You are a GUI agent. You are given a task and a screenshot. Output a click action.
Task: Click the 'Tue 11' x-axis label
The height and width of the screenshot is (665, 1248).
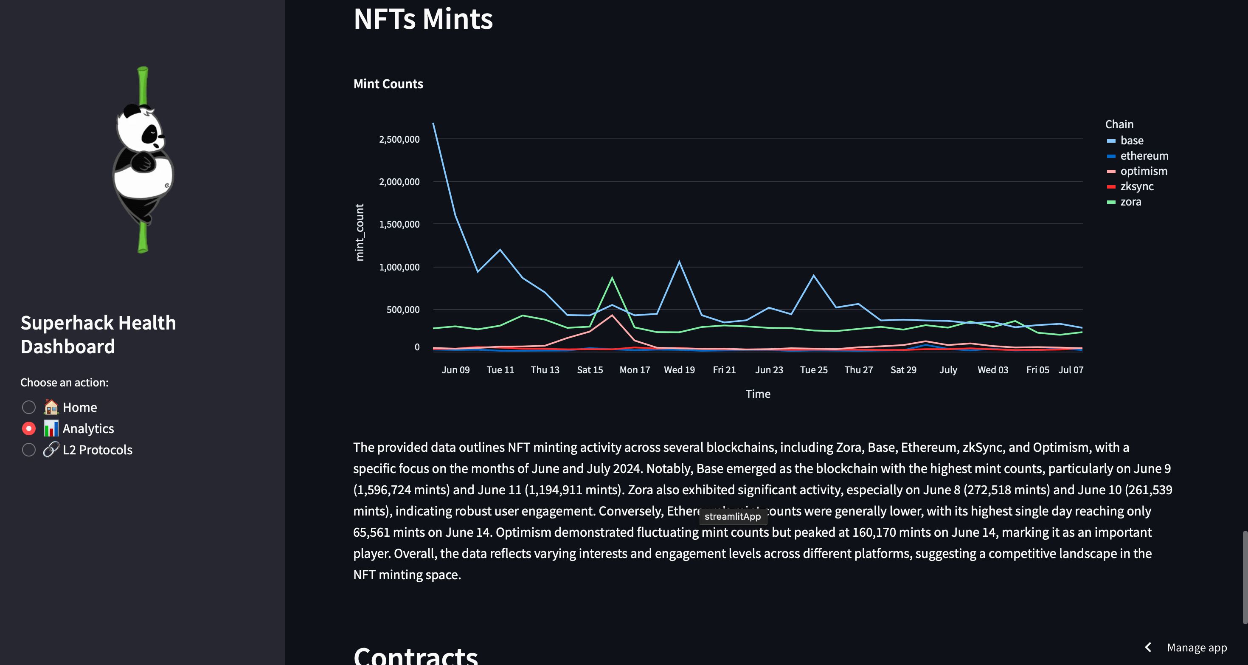(x=500, y=370)
